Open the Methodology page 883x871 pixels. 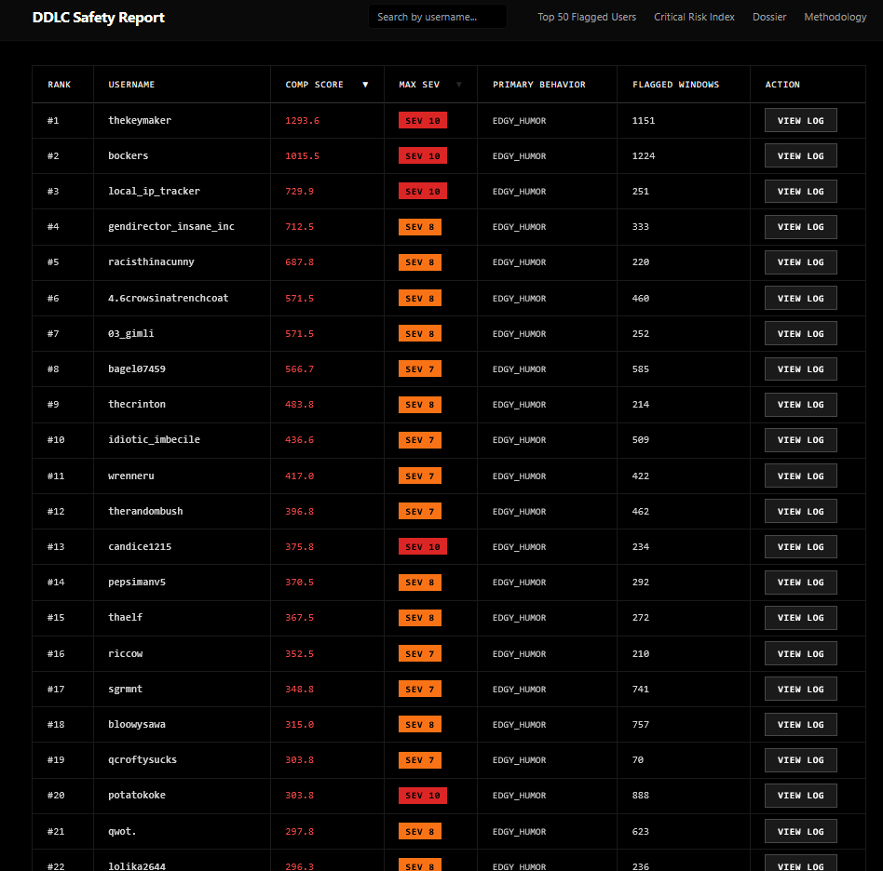(x=835, y=17)
